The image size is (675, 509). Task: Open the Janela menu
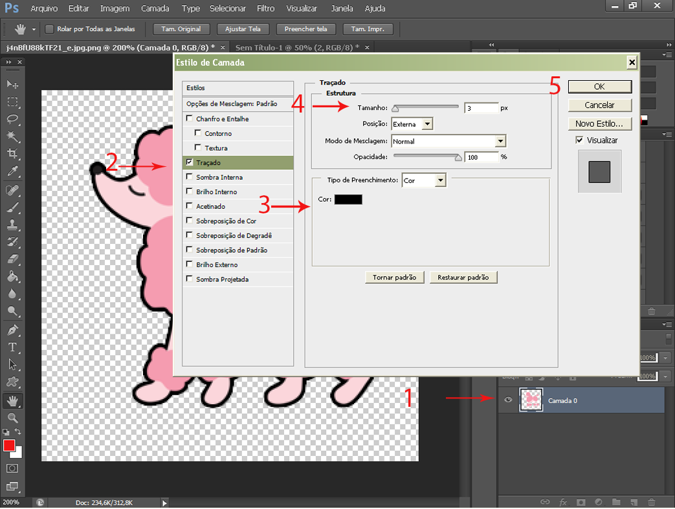pos(342,8)
